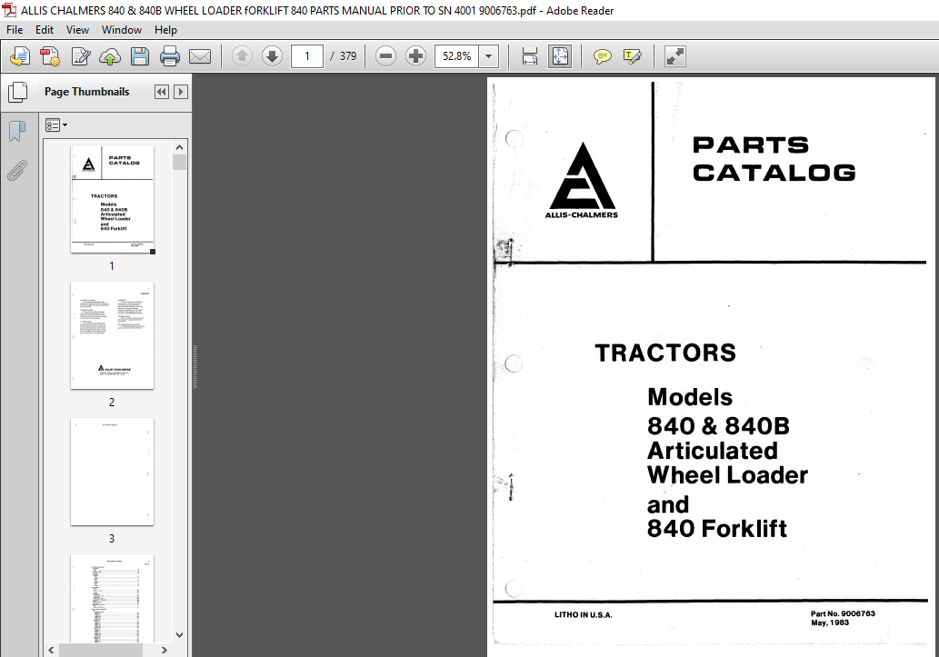Click the thumbnails scroll down arrow
Viewport: 939px width, 657px height.
180,635
